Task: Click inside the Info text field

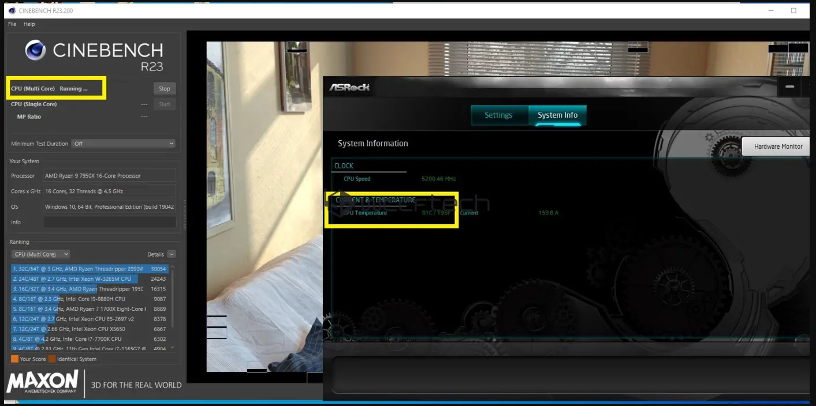Action: coord(109,222)
